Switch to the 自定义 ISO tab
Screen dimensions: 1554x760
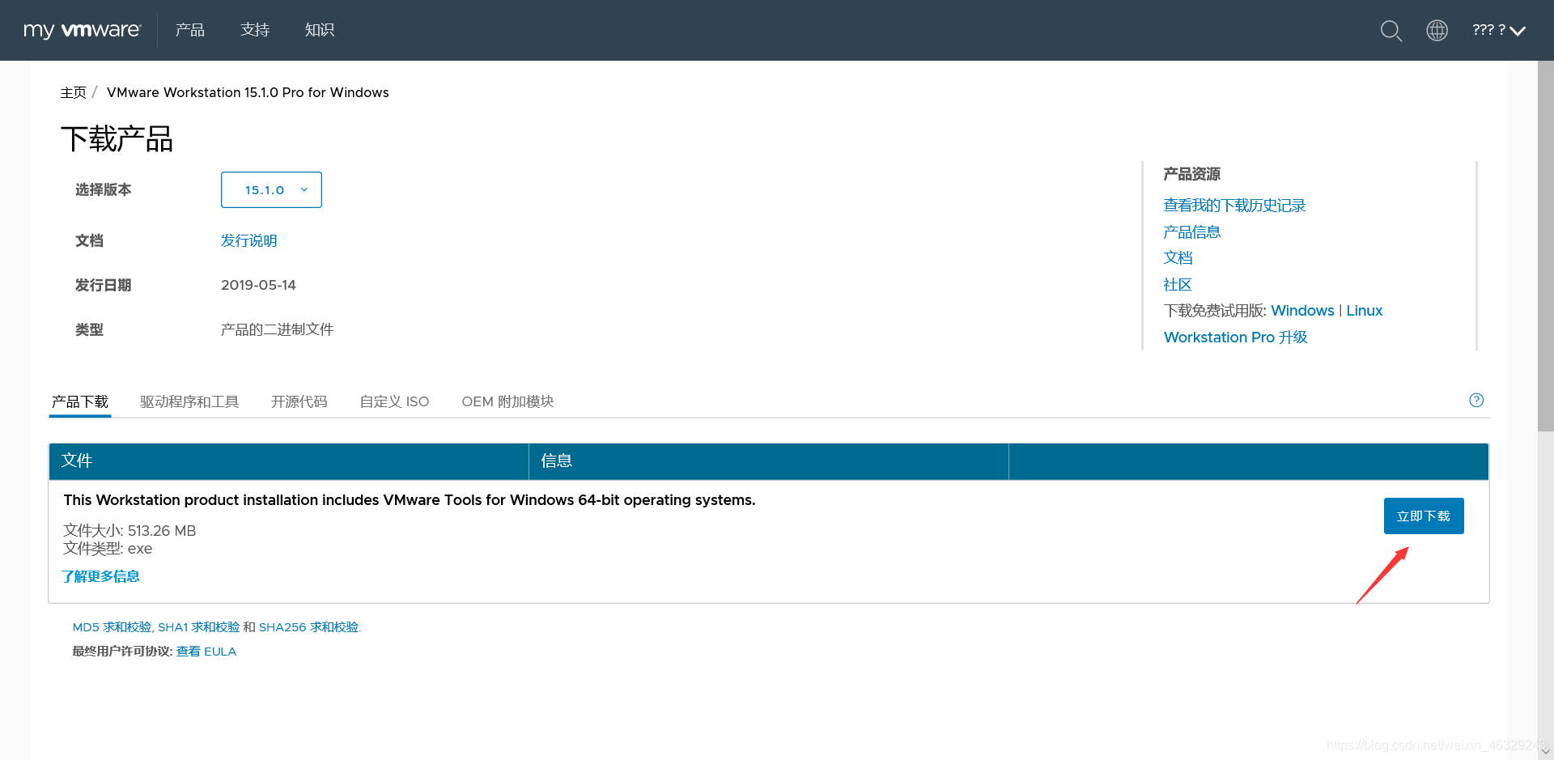coord(394,401)
